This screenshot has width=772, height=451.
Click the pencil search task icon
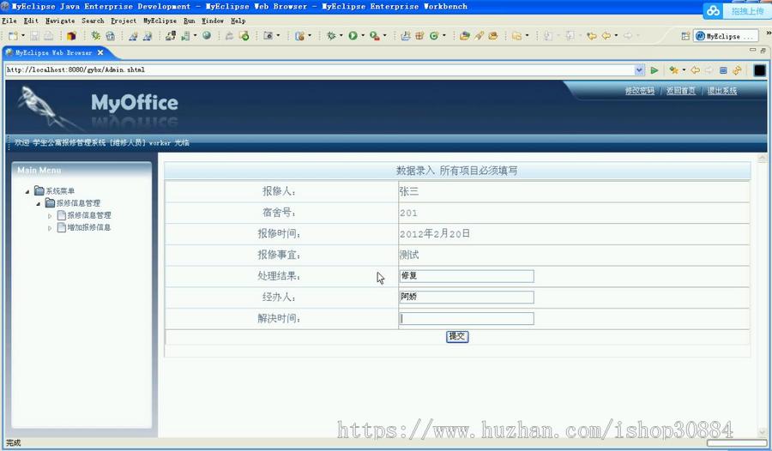pos(479,35)
